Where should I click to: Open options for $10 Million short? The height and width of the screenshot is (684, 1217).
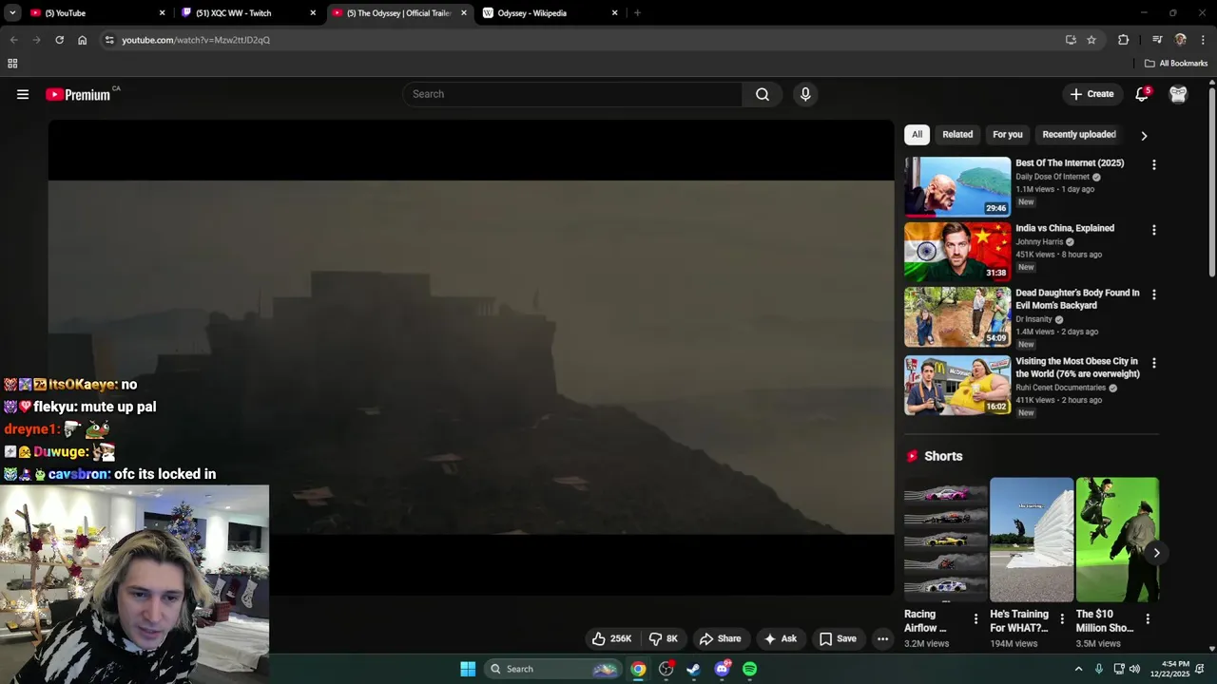[1148, 618]
